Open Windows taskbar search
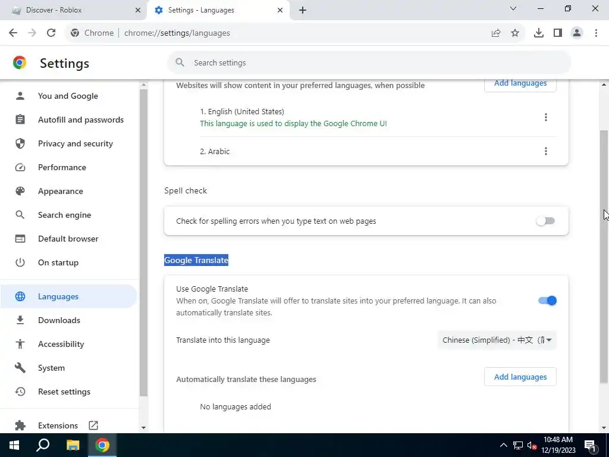The width and height of the screenshot is (609, 457). click(x=43, y=445)
